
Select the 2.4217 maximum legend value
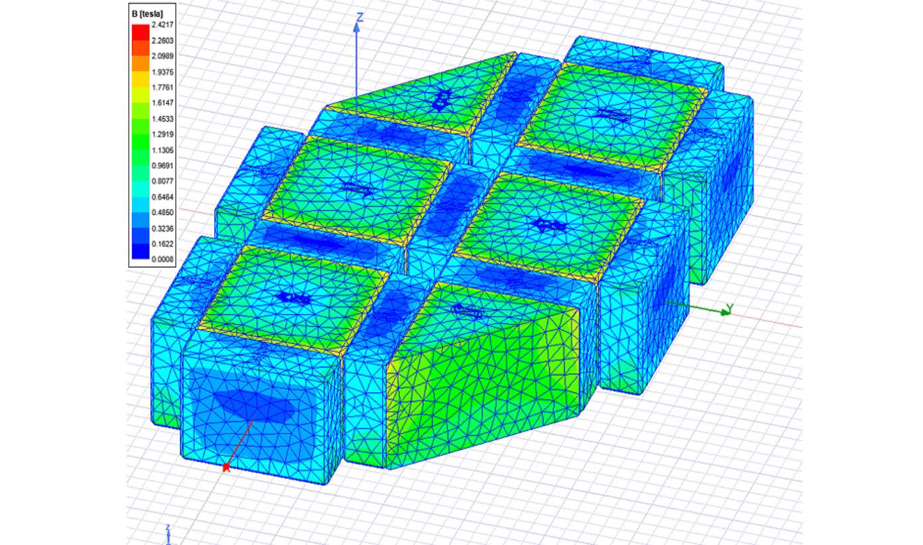click(162, 24)
